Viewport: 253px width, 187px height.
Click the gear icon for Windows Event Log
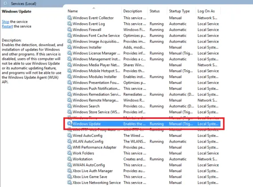(69, 24)
